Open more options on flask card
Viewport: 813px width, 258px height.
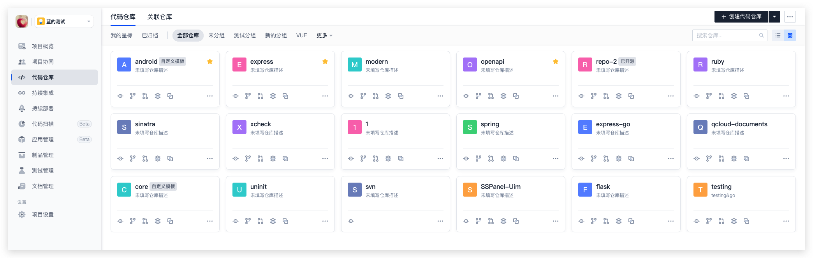click(671, 221)
